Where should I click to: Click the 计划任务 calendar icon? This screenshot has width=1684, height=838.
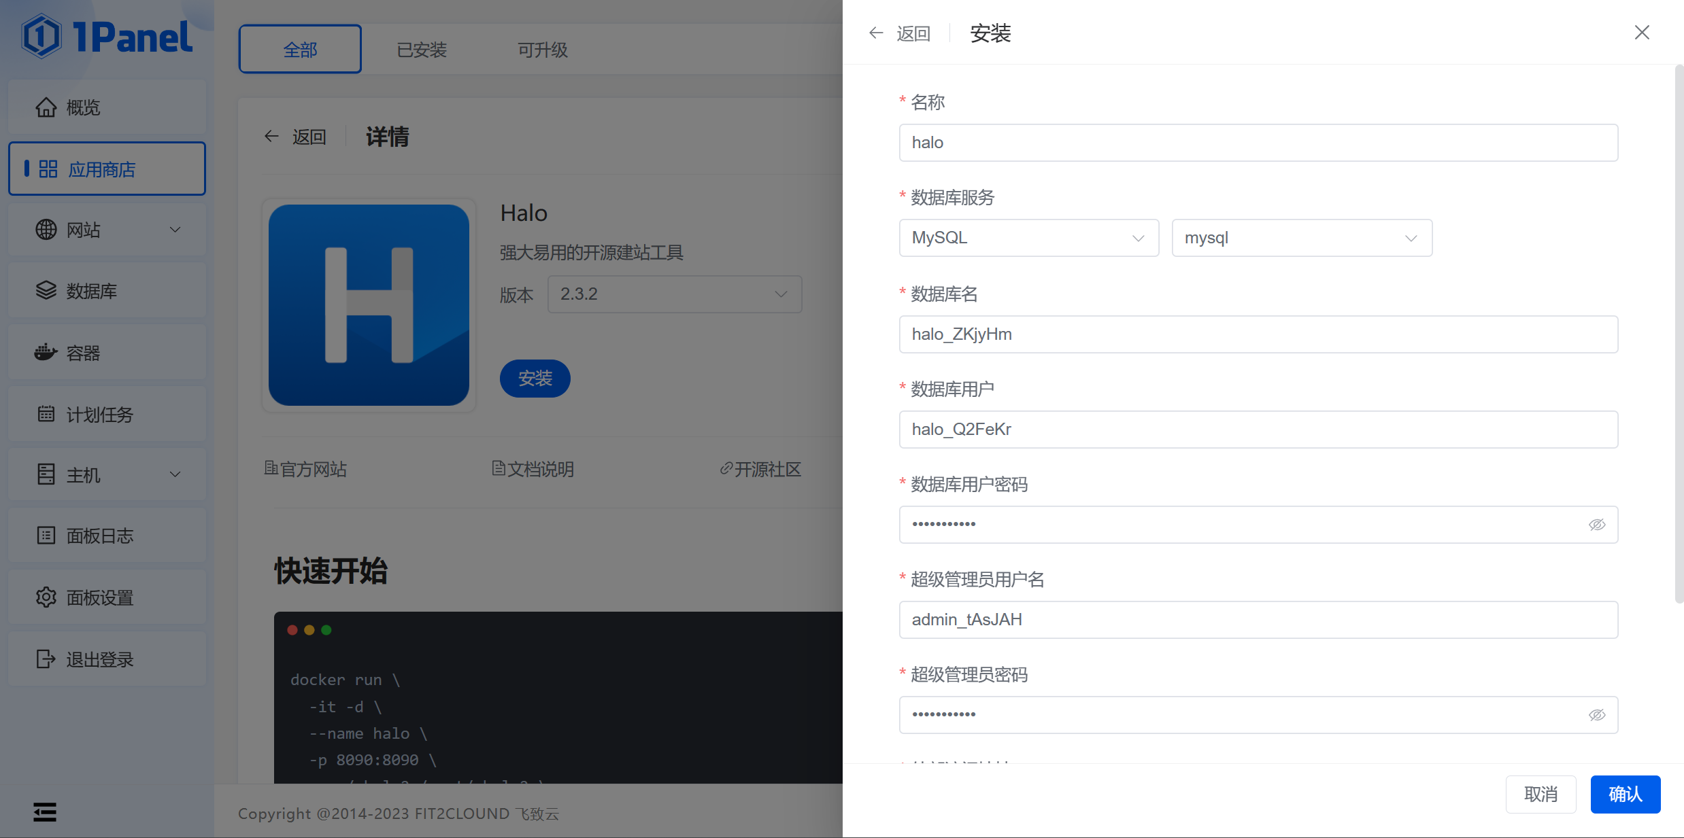pyautogui.click(x=46, y=414)
